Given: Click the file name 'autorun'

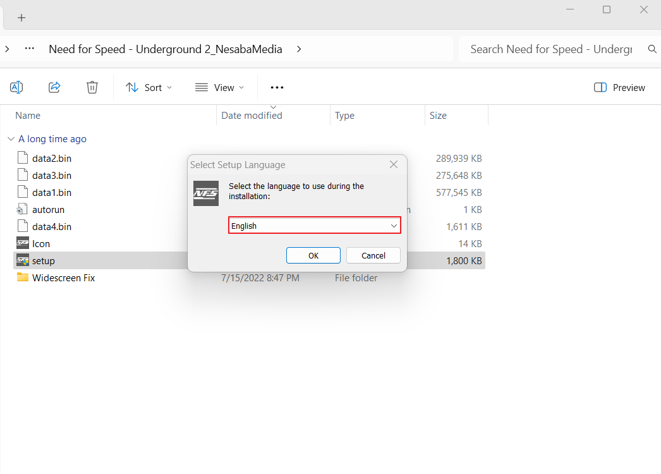Looking at the screenshot, I should click(x=49, y=210).
